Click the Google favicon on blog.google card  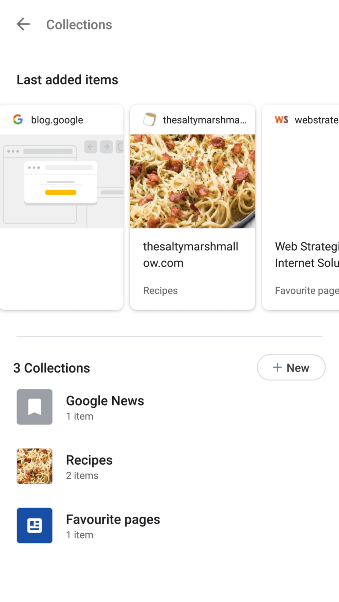coord(18,119)
